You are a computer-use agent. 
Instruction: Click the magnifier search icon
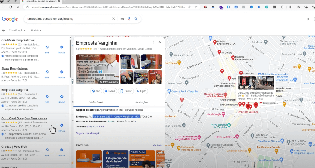pyautogui.click(x=136, y=19)
